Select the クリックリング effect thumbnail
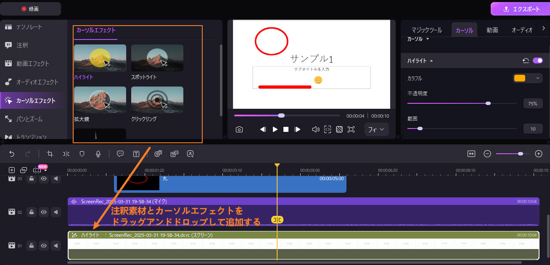Screen dimensions: 550x265 coord(157,100)
